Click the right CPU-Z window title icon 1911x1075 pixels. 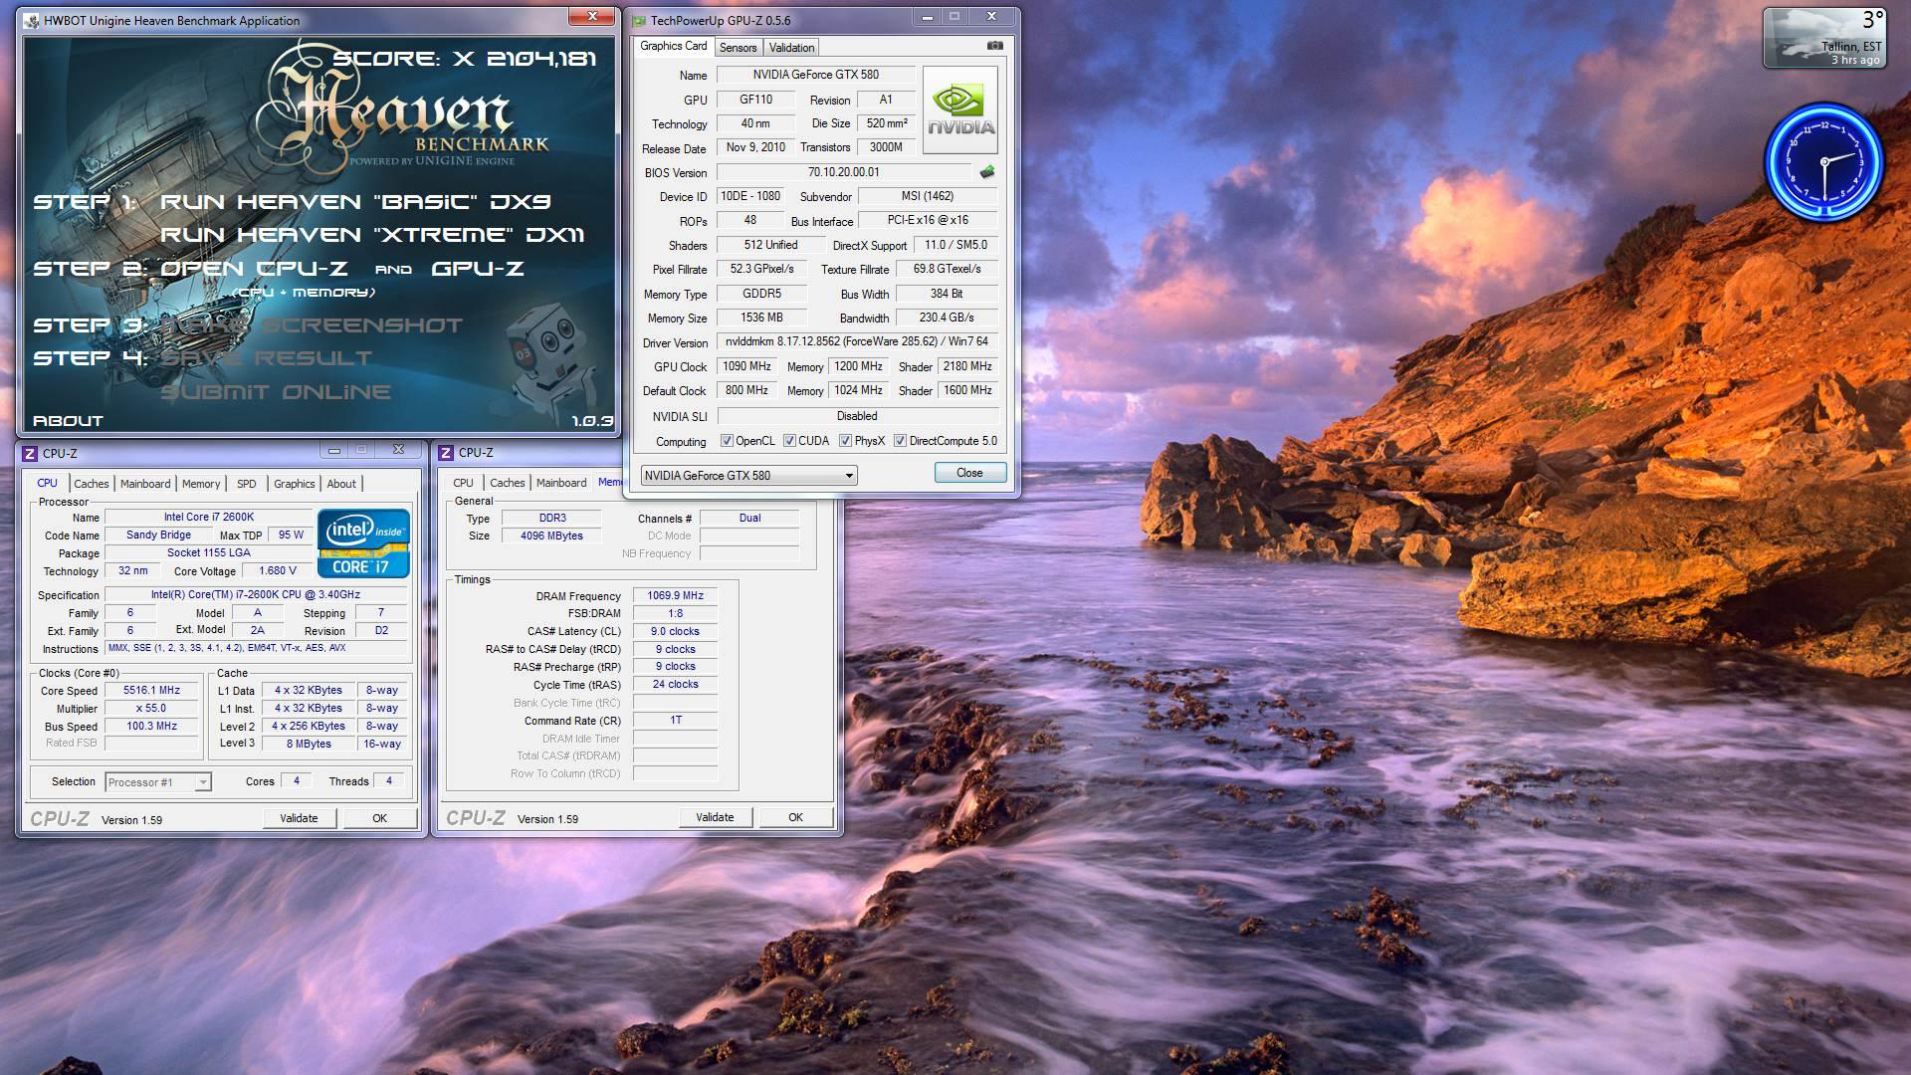click(x=446, y=453)
